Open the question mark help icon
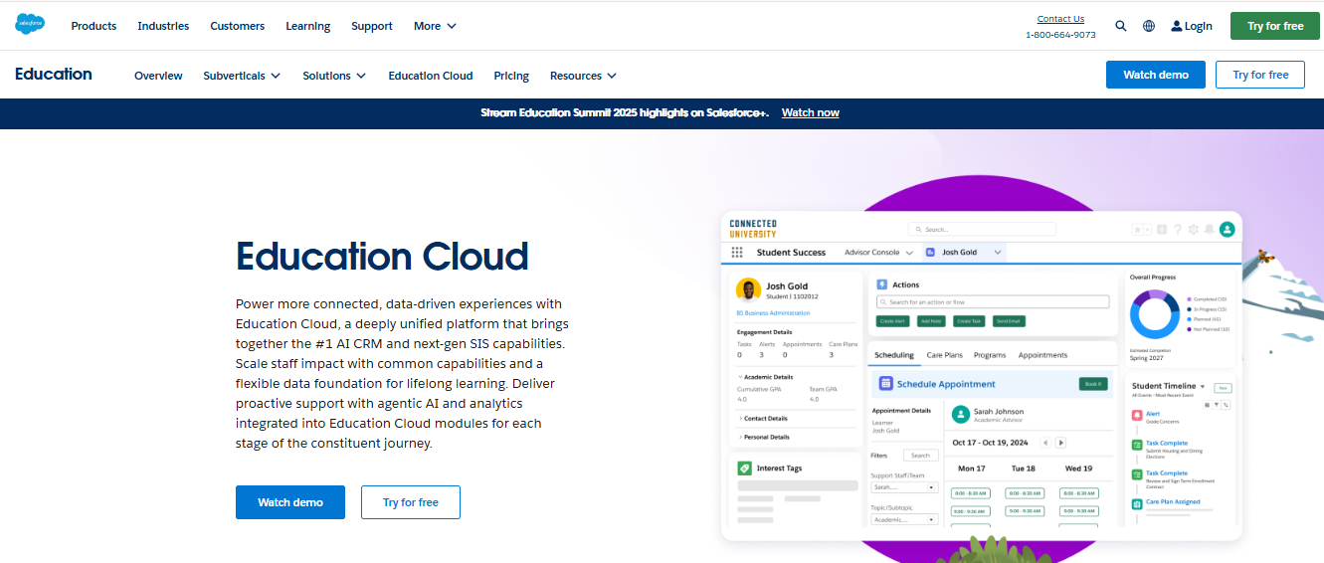This screenshot has height=563, width=1324. [x=1178, y=229]
